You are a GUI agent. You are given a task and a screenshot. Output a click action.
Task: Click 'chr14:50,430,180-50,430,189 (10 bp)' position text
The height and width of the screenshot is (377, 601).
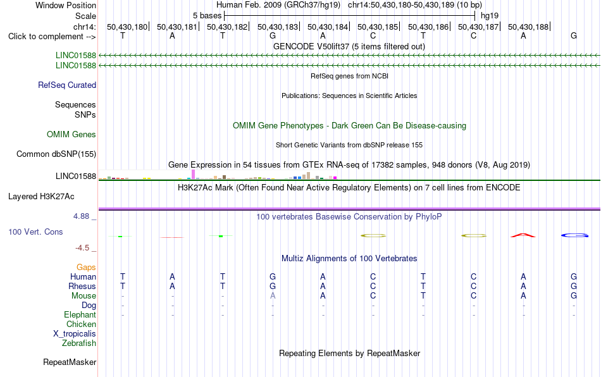[x=415, y=5]
